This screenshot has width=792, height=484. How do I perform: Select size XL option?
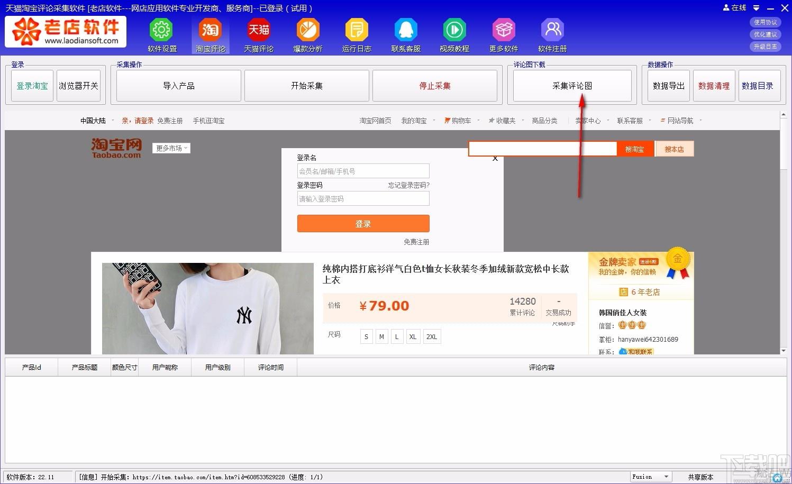tap(413, 336)
